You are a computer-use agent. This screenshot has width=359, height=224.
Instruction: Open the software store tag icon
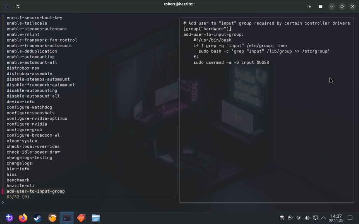click(81, 218)
